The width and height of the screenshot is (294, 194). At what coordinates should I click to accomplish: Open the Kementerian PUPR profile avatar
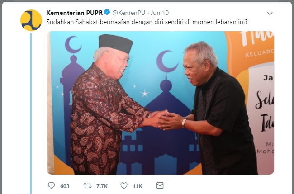31,20
